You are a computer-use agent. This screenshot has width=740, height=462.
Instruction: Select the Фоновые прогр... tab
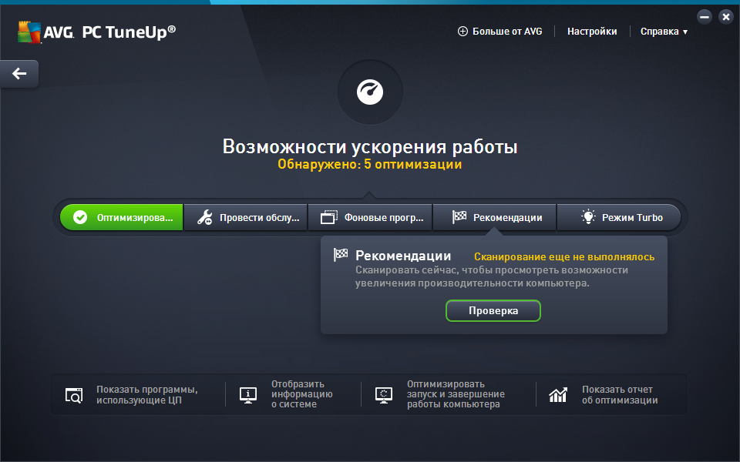click(x=370, y=217)
